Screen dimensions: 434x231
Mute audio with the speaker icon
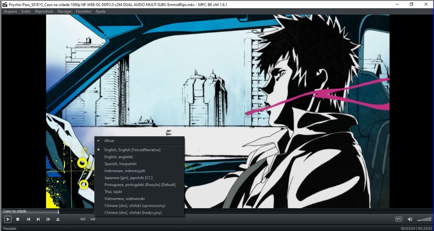point(410,219)
